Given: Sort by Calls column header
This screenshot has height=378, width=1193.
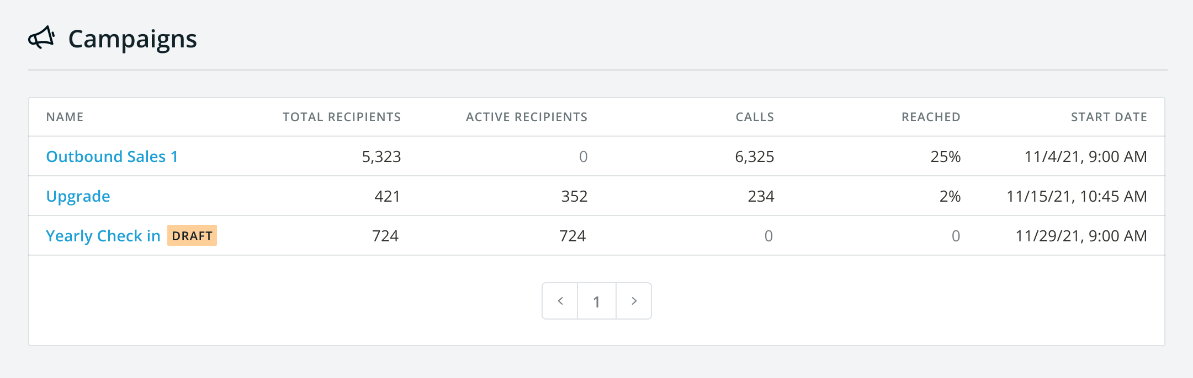Looking at the screenshot, I should 755,117.
